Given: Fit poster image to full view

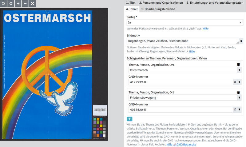Looking at the screenshot, I should point(33,3).
